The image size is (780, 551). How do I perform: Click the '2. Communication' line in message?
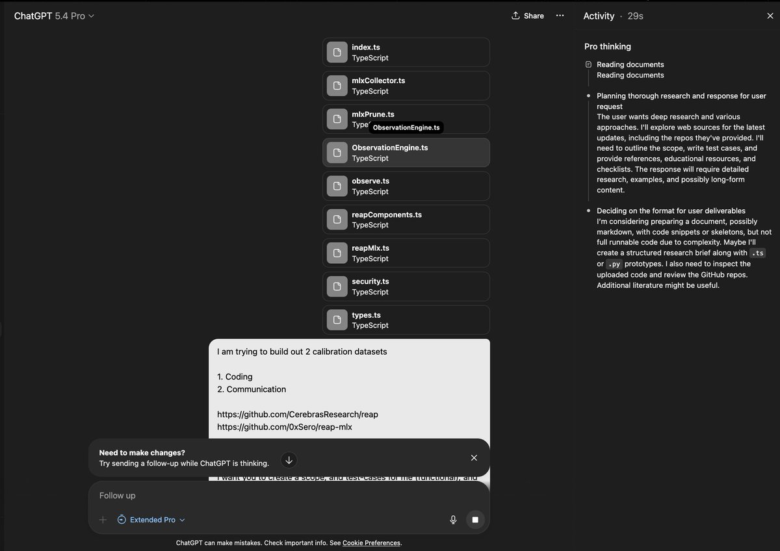tap(252, 389)
